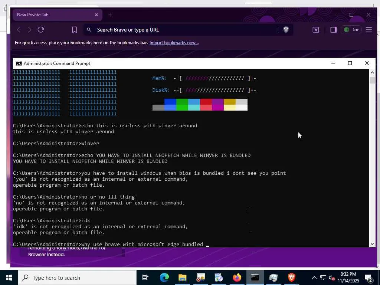
Task: Open the private search tab icon in Brave toolbar
Action: [x=315, y=30]
